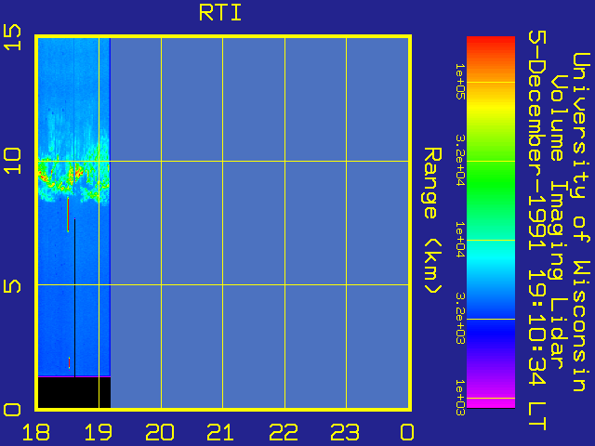The image size is (595, 446).
Task: Pick the magenta bottom of the colorbar
Action: [490, 403]
